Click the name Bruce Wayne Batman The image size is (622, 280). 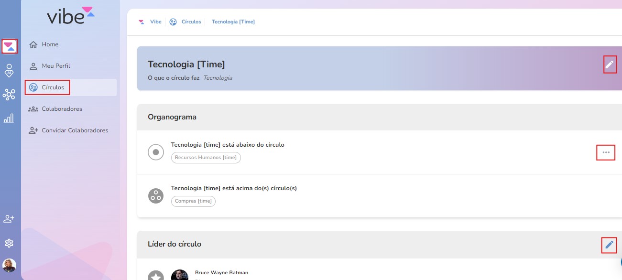tap(221, 272)
